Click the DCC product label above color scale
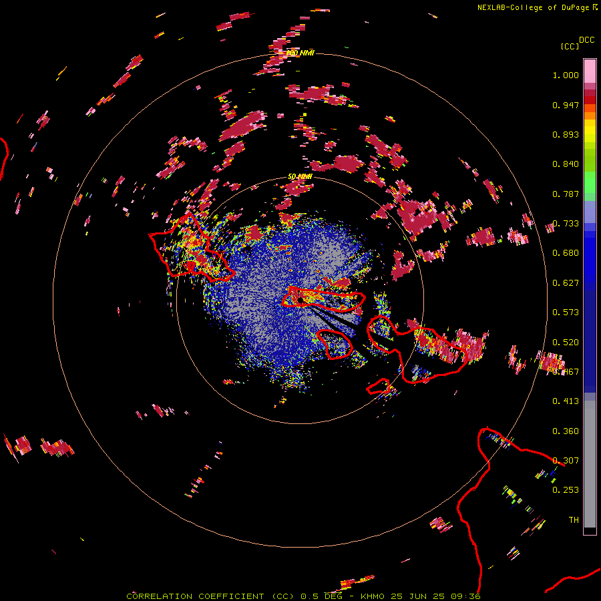This screenshot has width=601, height=601. [587, 39]
